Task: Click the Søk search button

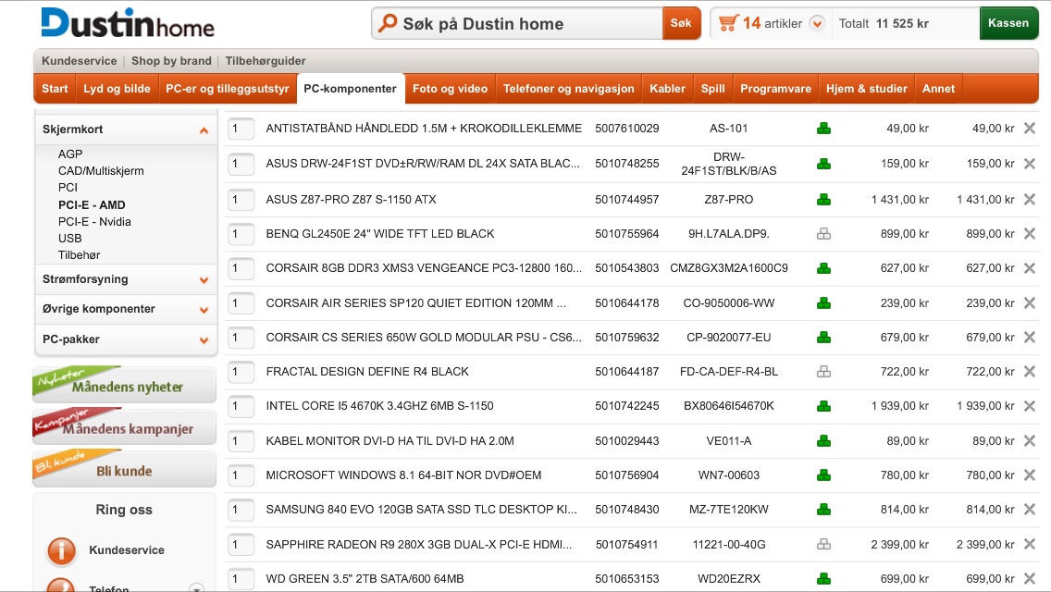Action: 681,23
